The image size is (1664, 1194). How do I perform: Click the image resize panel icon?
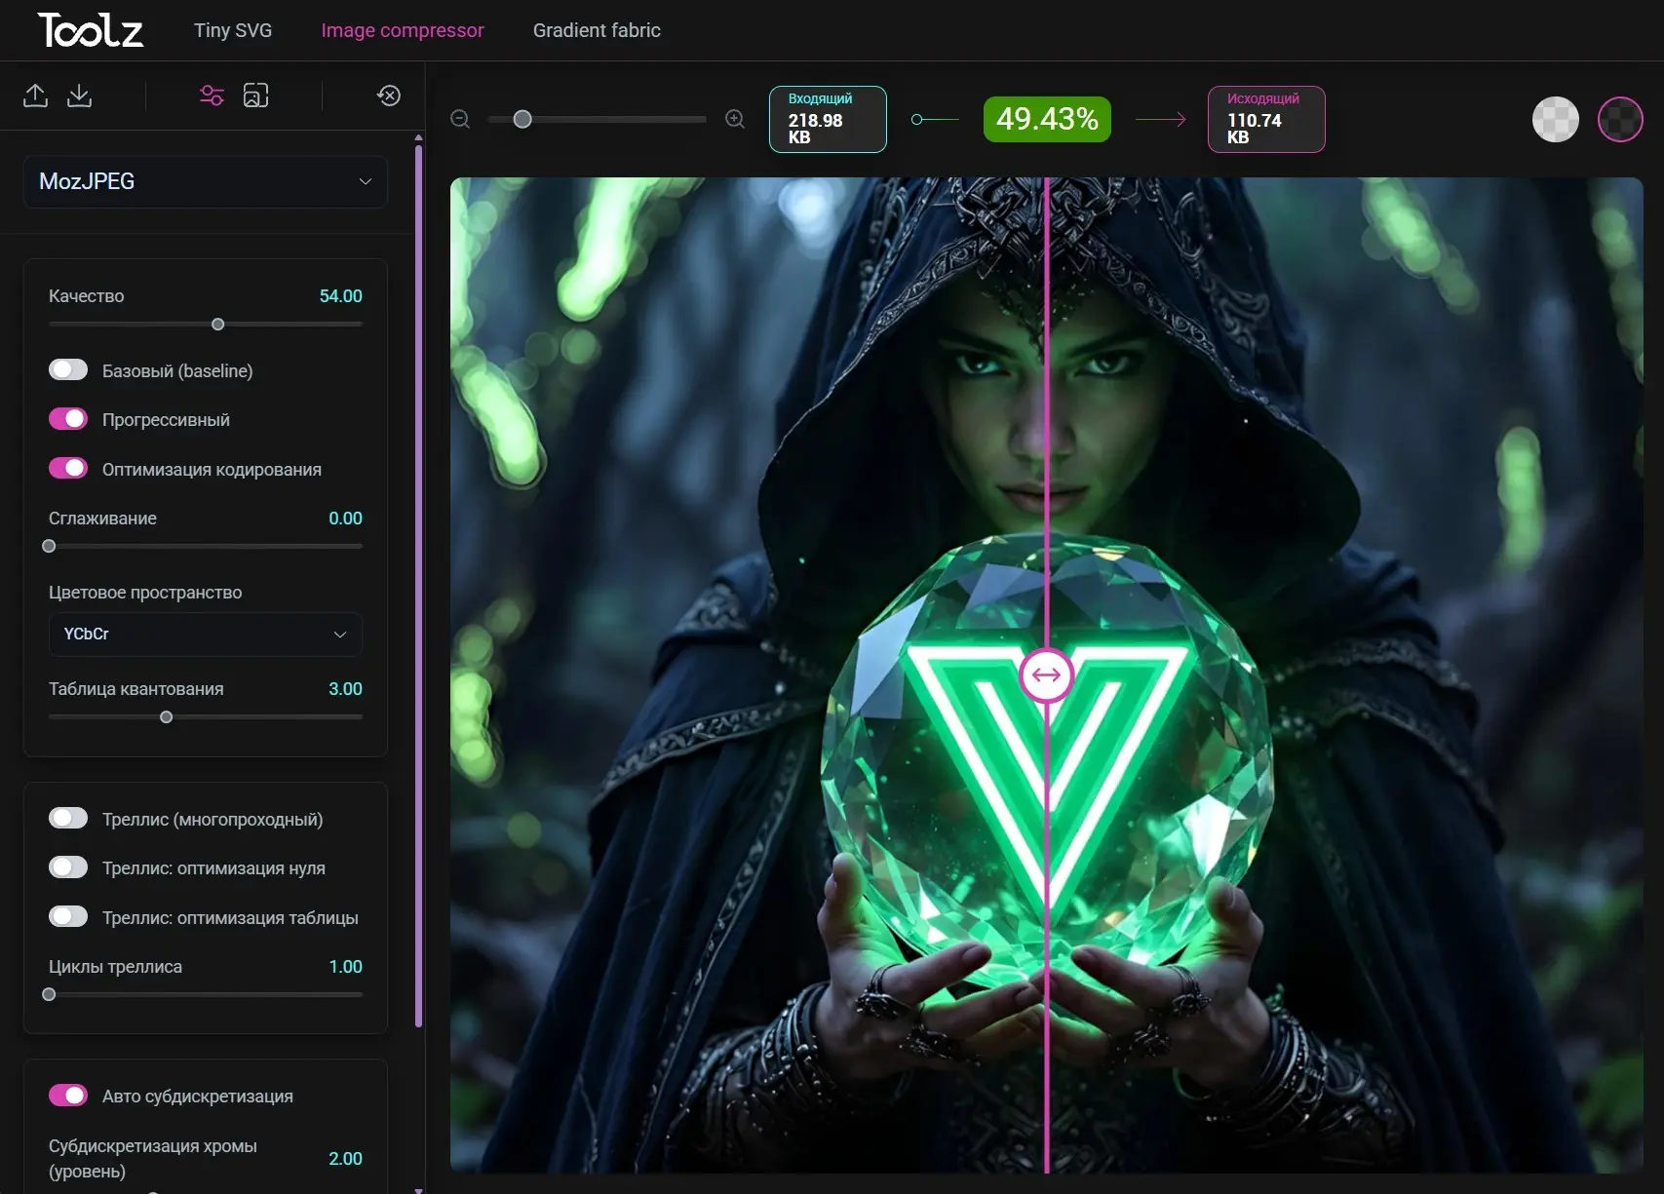pyautogui.click(x=255, y=96)
